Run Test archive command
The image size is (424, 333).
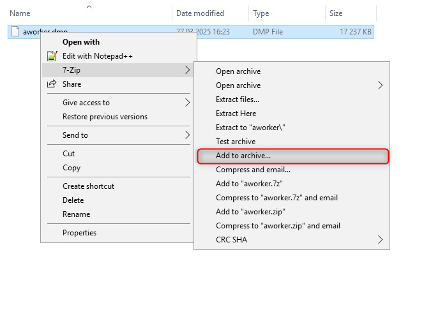235,142
